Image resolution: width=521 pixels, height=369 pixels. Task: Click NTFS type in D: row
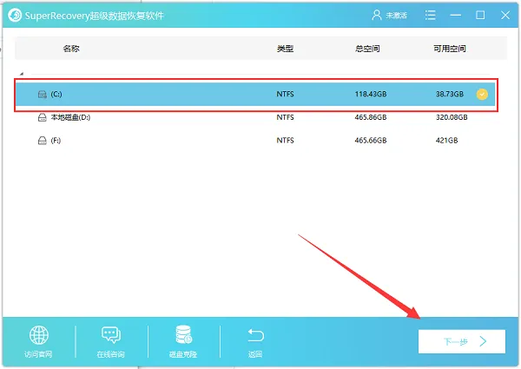point(285,117)
